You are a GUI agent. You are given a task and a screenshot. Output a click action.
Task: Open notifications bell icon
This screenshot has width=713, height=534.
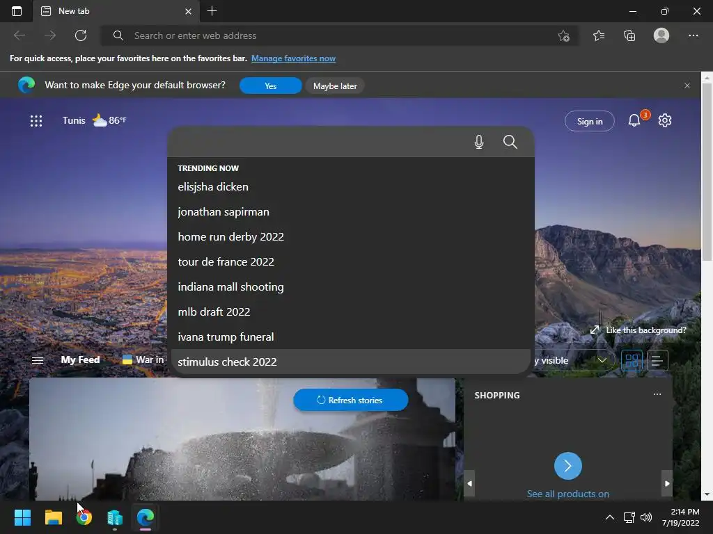(x=634, y=120)
